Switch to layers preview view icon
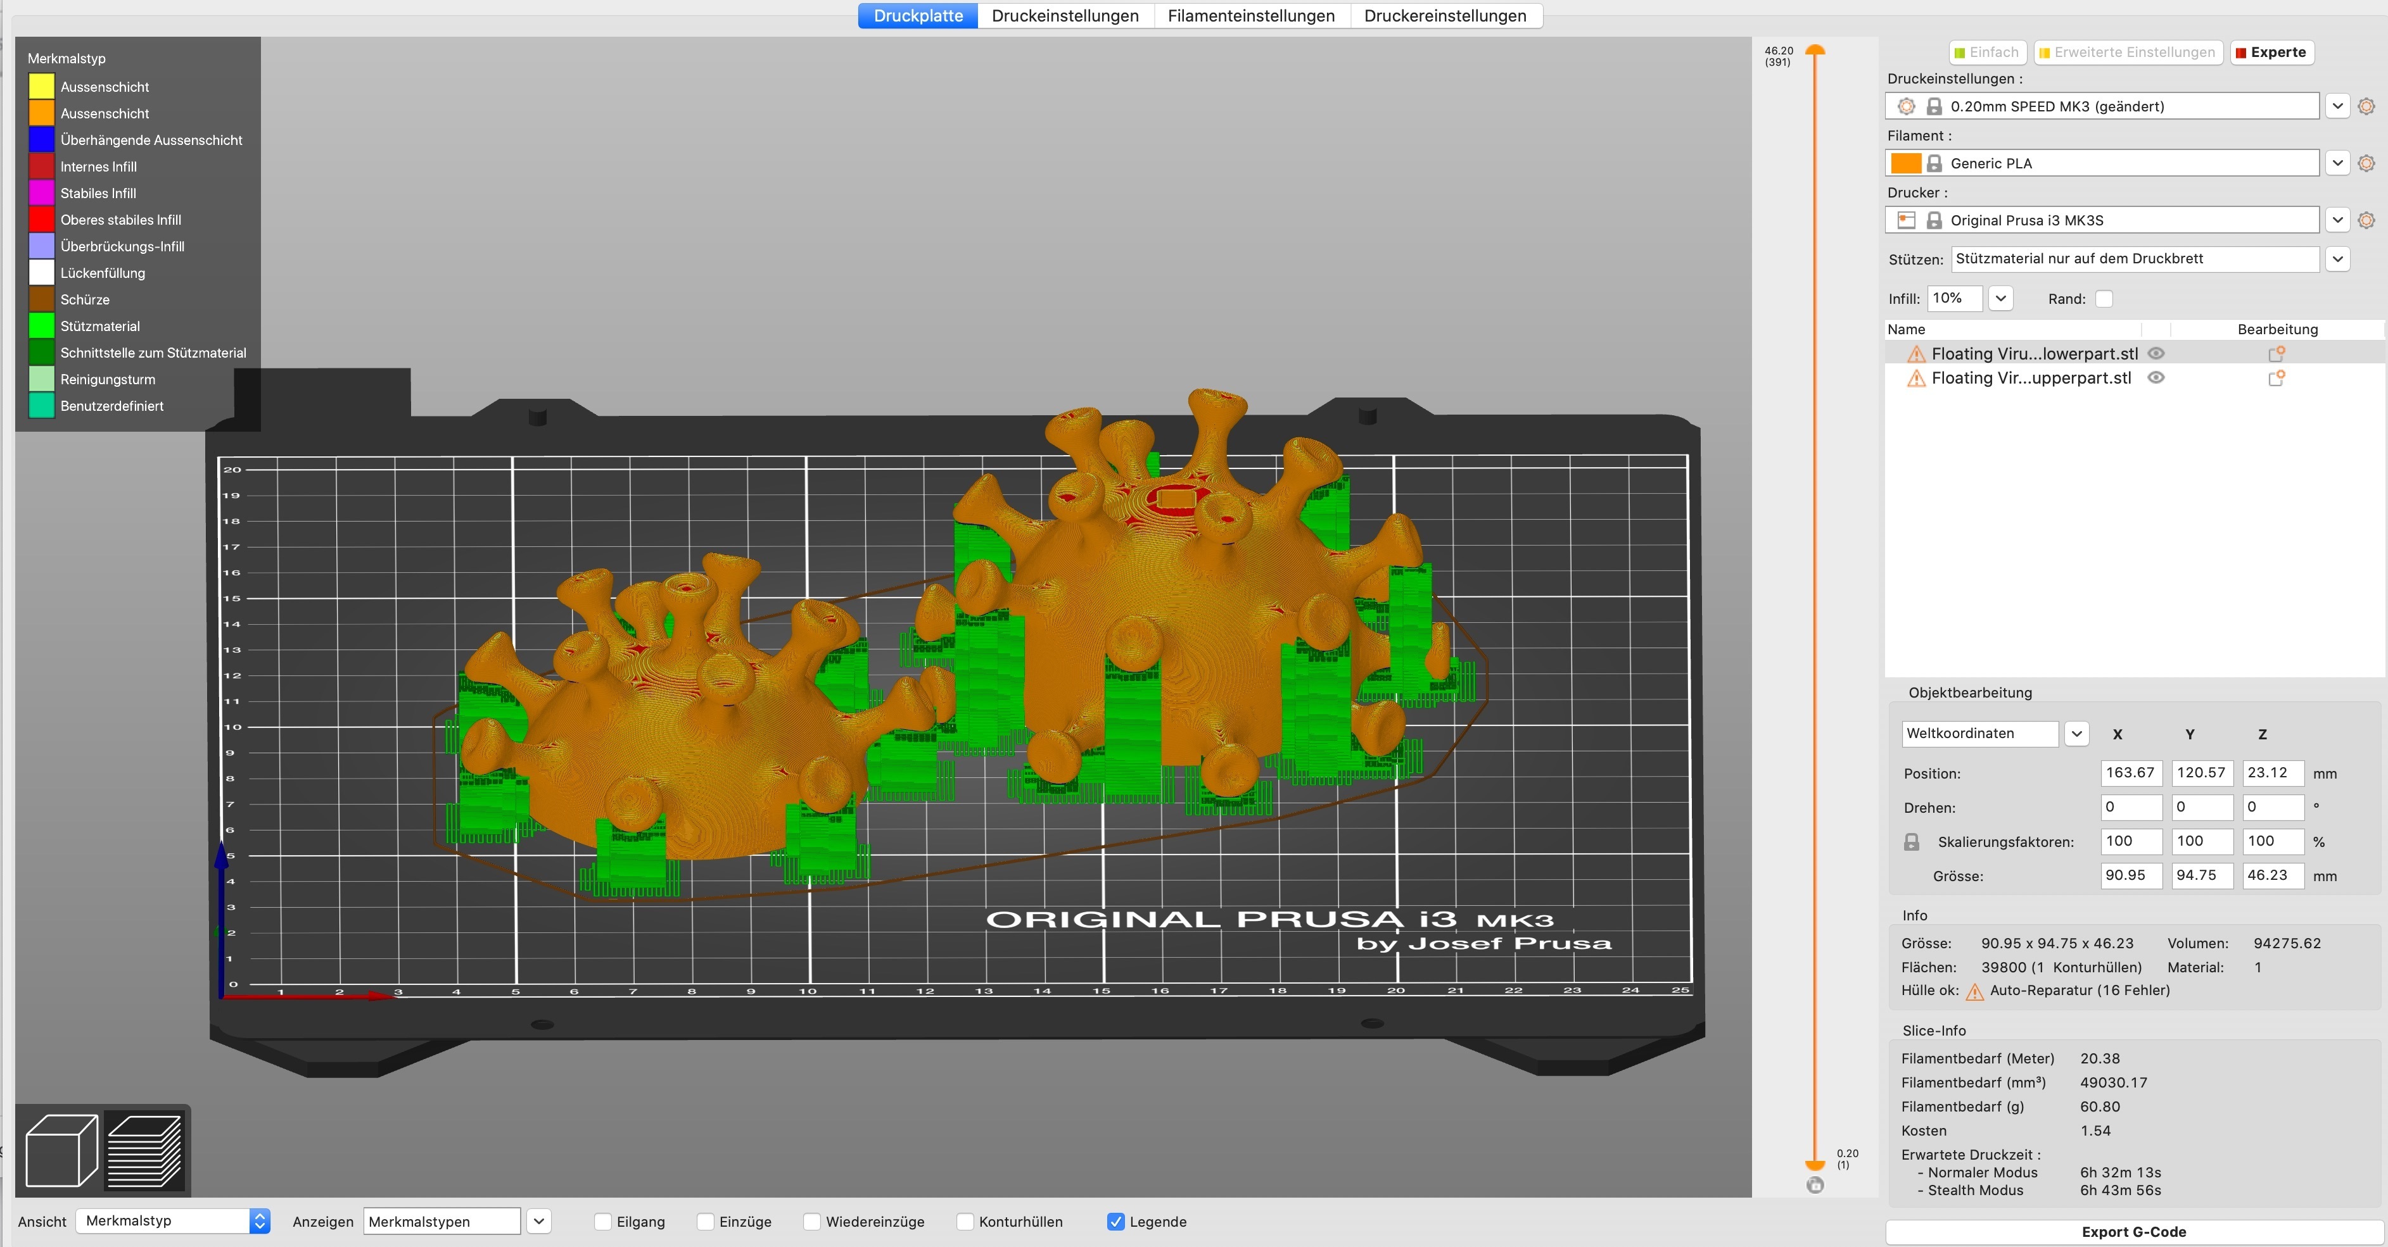 point(144,1151)
